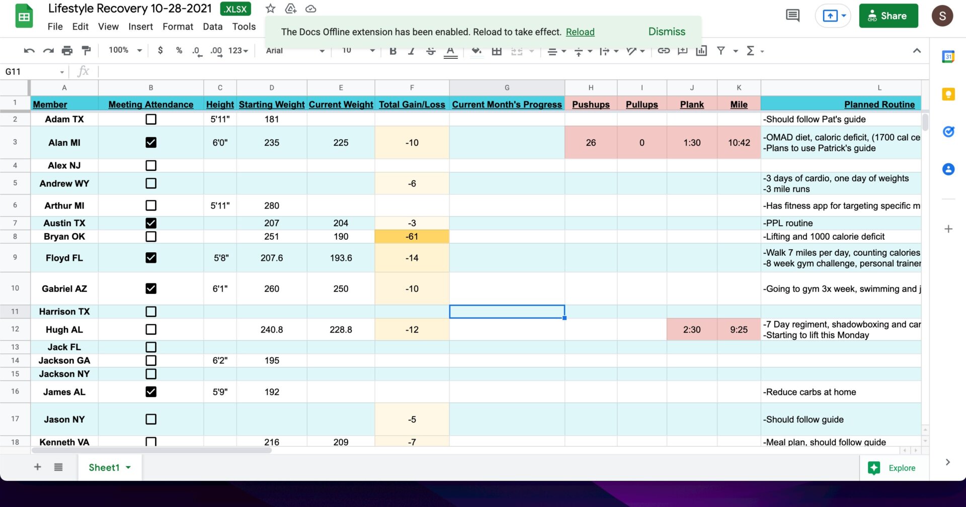This screenshot has width=966, height=507.
Task: Expand the Sheet1 tab options arrow
Action: pos(128,467)
